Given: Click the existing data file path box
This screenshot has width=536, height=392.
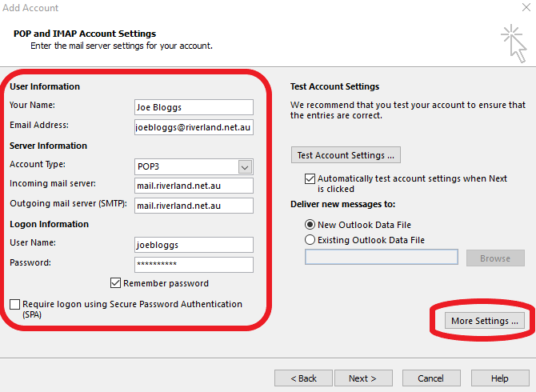Looking at the screenshot, I should 381,258.
